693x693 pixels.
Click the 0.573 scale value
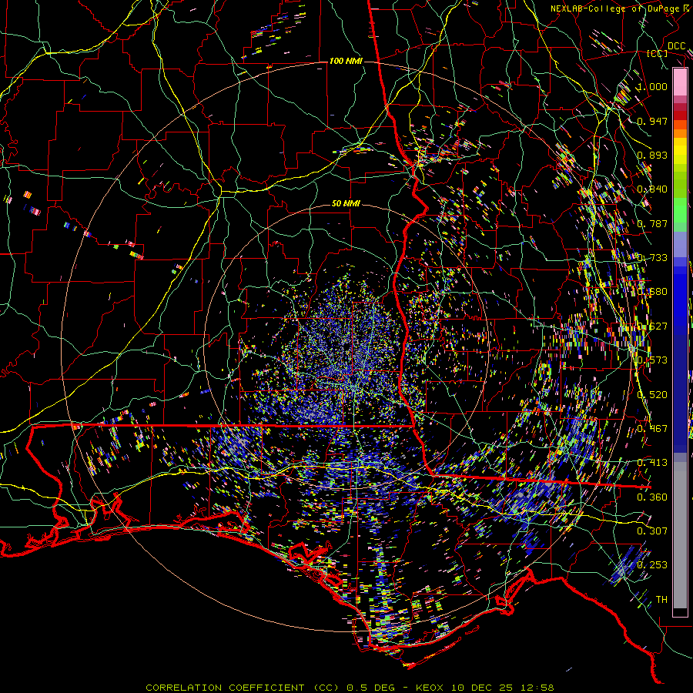point(652,360)
